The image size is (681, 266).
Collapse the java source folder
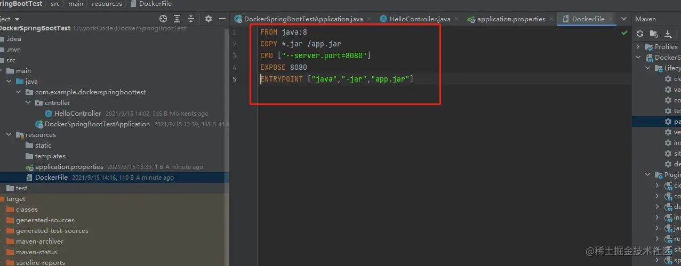coord(9,82)
